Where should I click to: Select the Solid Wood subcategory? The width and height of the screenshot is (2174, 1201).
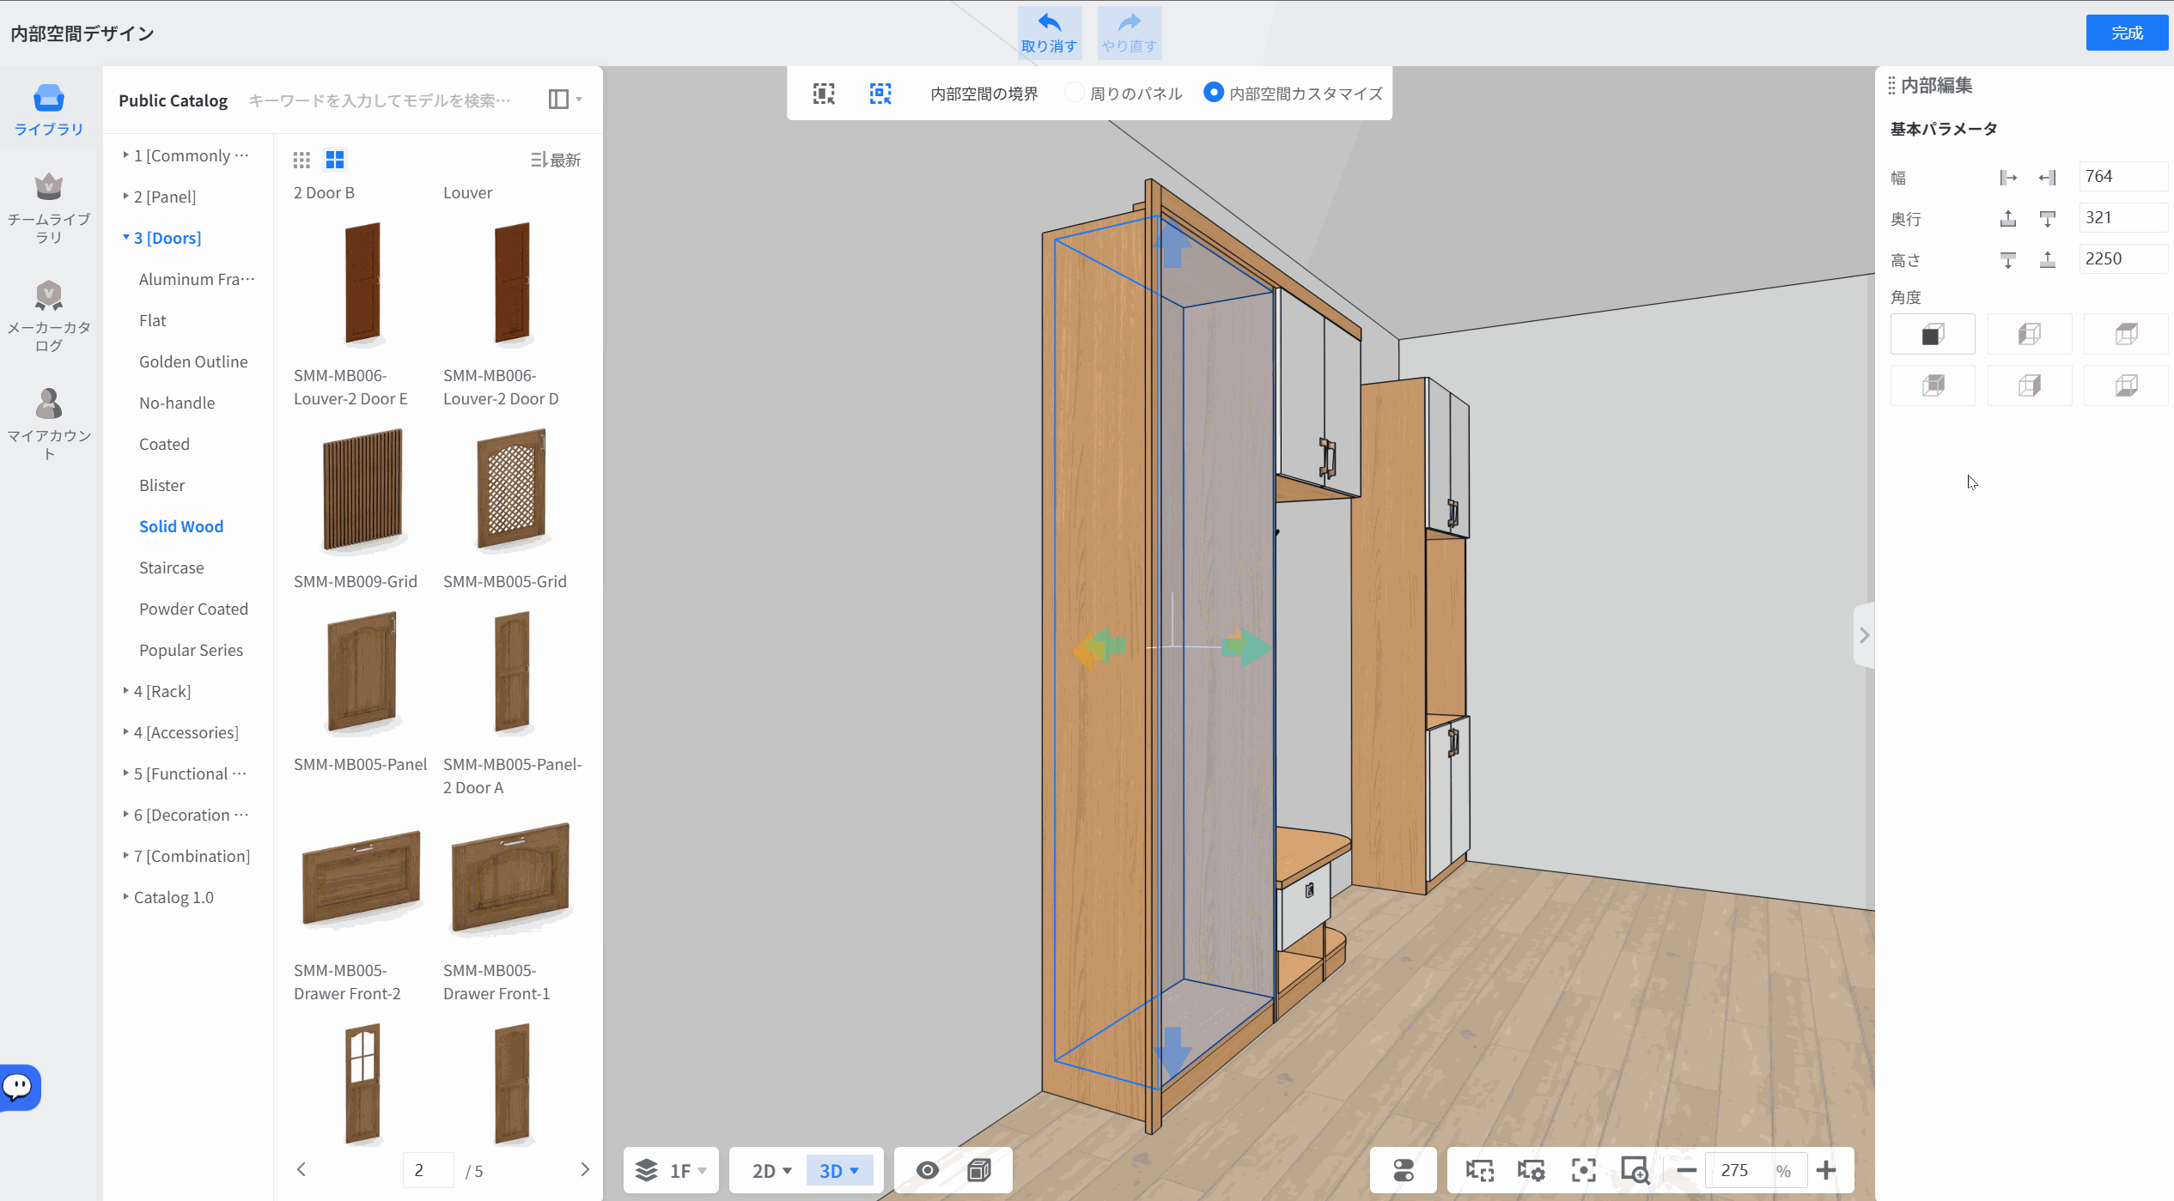pyautogui.click(x=181, y=526)
